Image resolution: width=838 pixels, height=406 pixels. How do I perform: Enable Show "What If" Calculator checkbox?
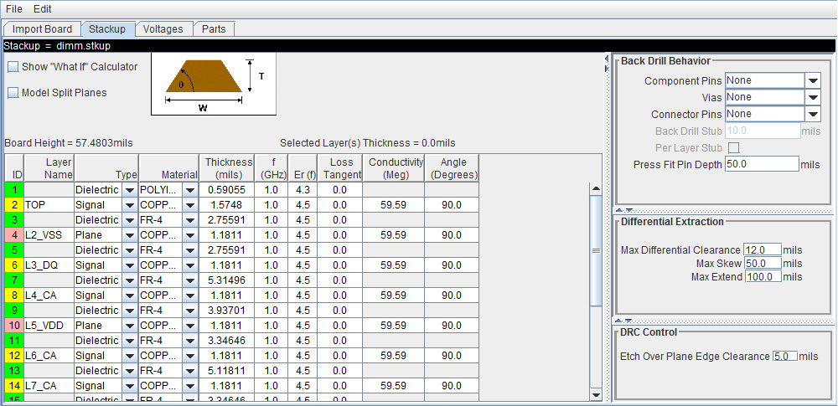tap(13, 67)
